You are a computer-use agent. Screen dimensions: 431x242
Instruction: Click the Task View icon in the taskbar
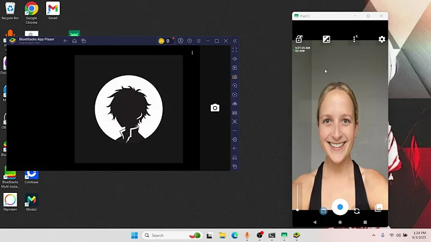pos(210,235)
